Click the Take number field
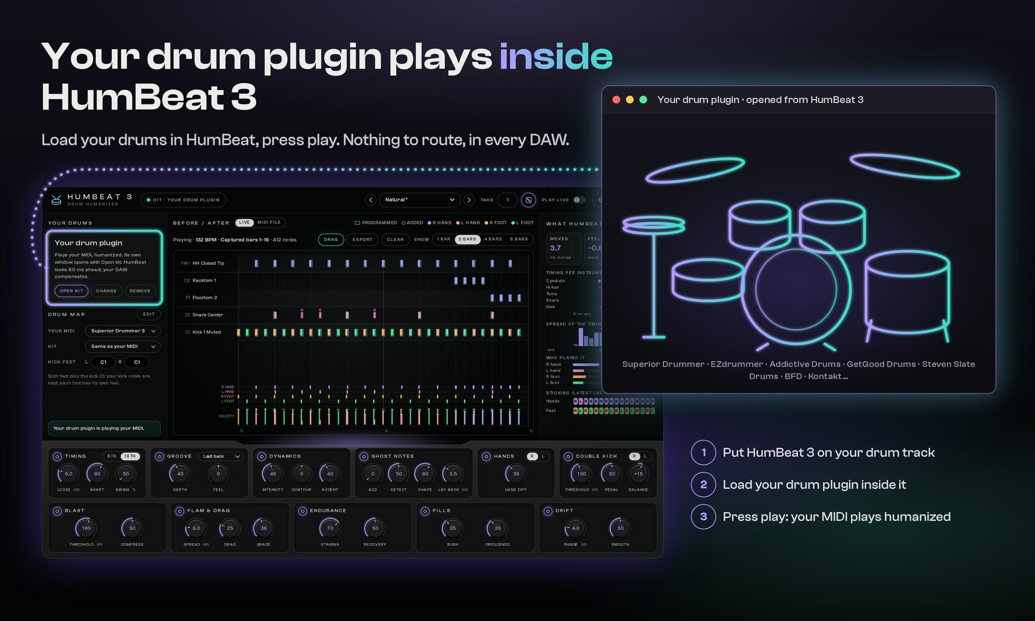1035x621 pixels. pos(508,200)
